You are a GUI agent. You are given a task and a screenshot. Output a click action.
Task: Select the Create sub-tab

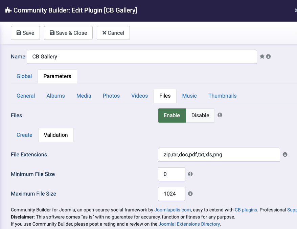24,135
